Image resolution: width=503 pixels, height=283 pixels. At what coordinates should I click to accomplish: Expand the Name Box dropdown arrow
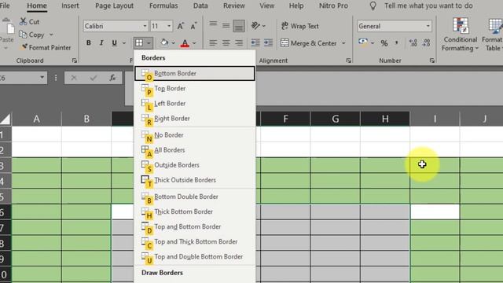point(42,77)
